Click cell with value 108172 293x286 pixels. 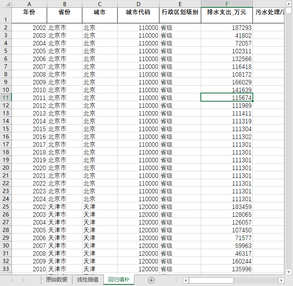click(227, 74)
